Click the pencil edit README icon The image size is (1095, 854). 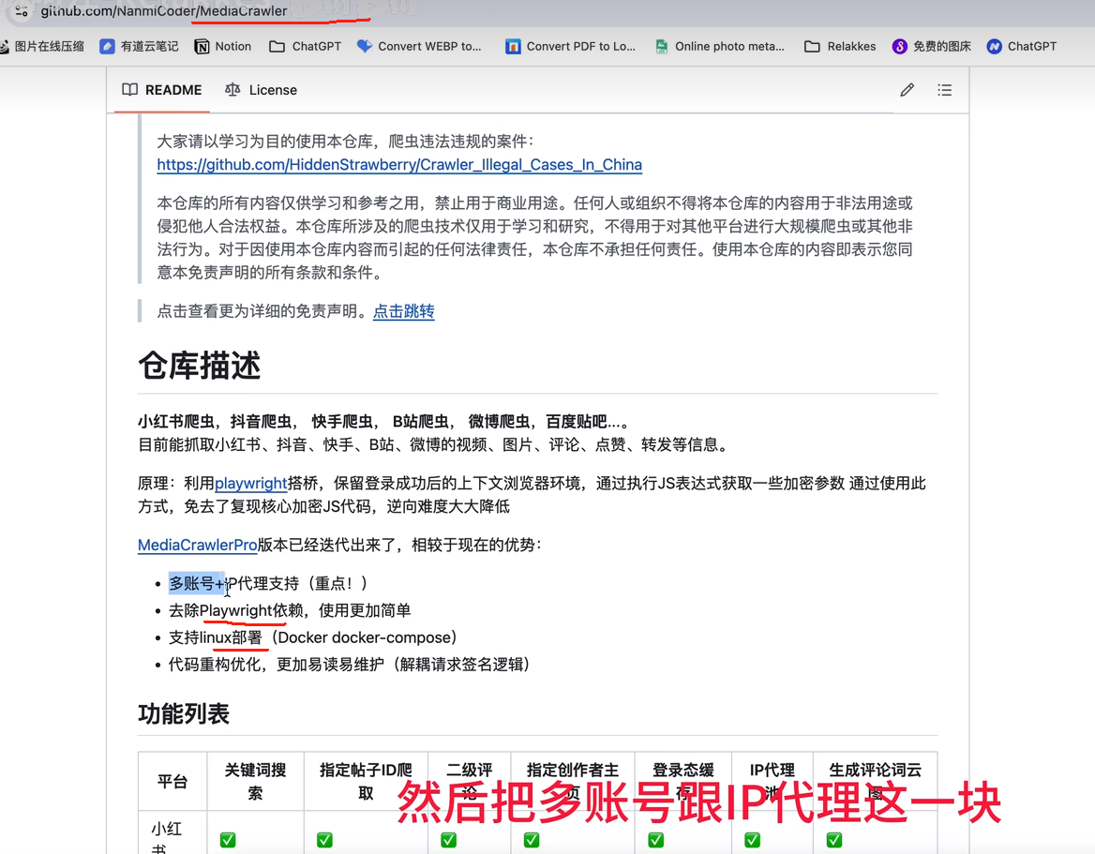(x=907, y=90)
